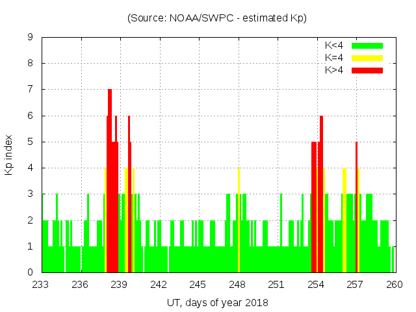Image resolution: width=416 pixels, height=312 pixels.
Task: Select the K=4 legend text label
Action: tap(334, 58)
